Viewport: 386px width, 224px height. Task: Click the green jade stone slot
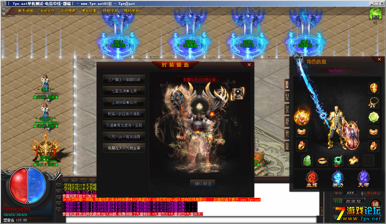point(307,161)
